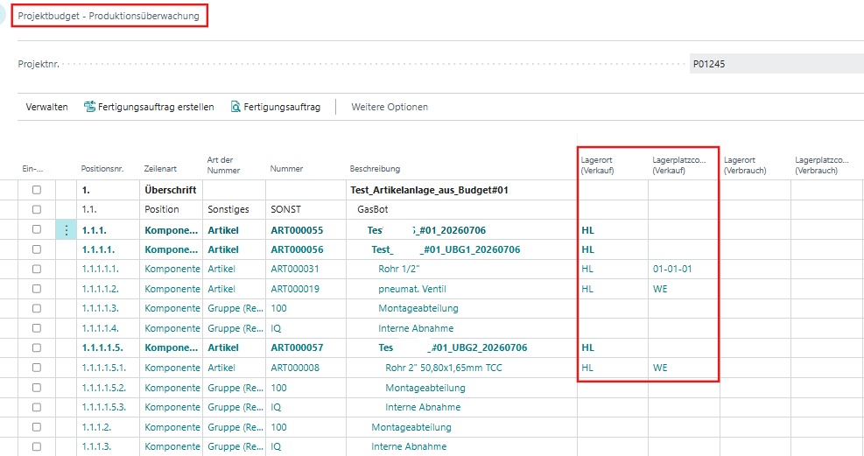The image size is (864, 456).
Task: Click the Art der Nummer column header
Action: tap(224, 165)
